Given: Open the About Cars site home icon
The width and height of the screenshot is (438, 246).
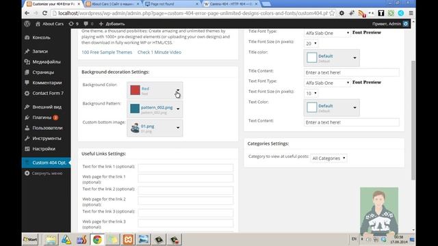Looking at the screenshot, I should (38, 24).
